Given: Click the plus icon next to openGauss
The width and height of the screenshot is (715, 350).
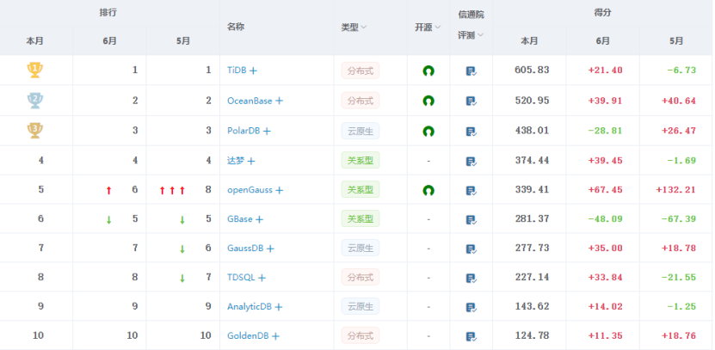Looking at the screenshot, I should pyautogui.click(x=279, y=190).
